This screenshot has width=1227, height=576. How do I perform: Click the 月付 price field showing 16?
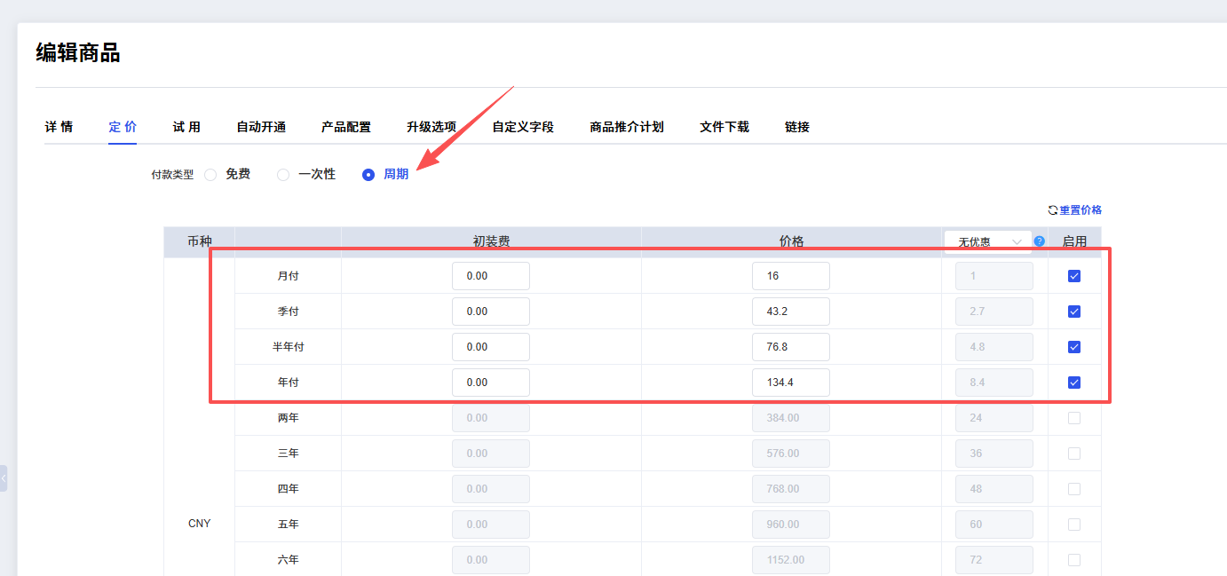tap(791, 276)
